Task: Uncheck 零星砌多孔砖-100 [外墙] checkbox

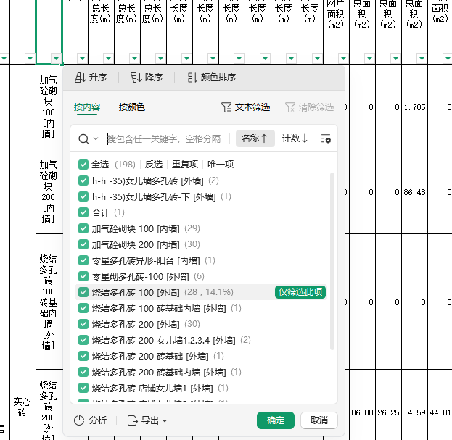Action: pos(83,276)
